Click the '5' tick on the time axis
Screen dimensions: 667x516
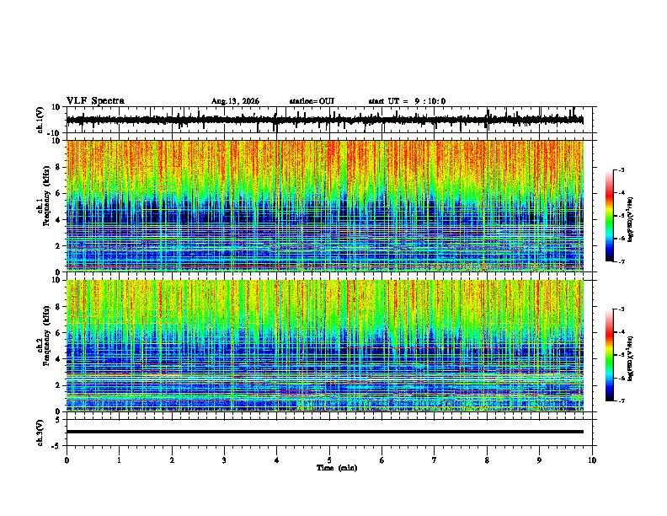point(329,460)
